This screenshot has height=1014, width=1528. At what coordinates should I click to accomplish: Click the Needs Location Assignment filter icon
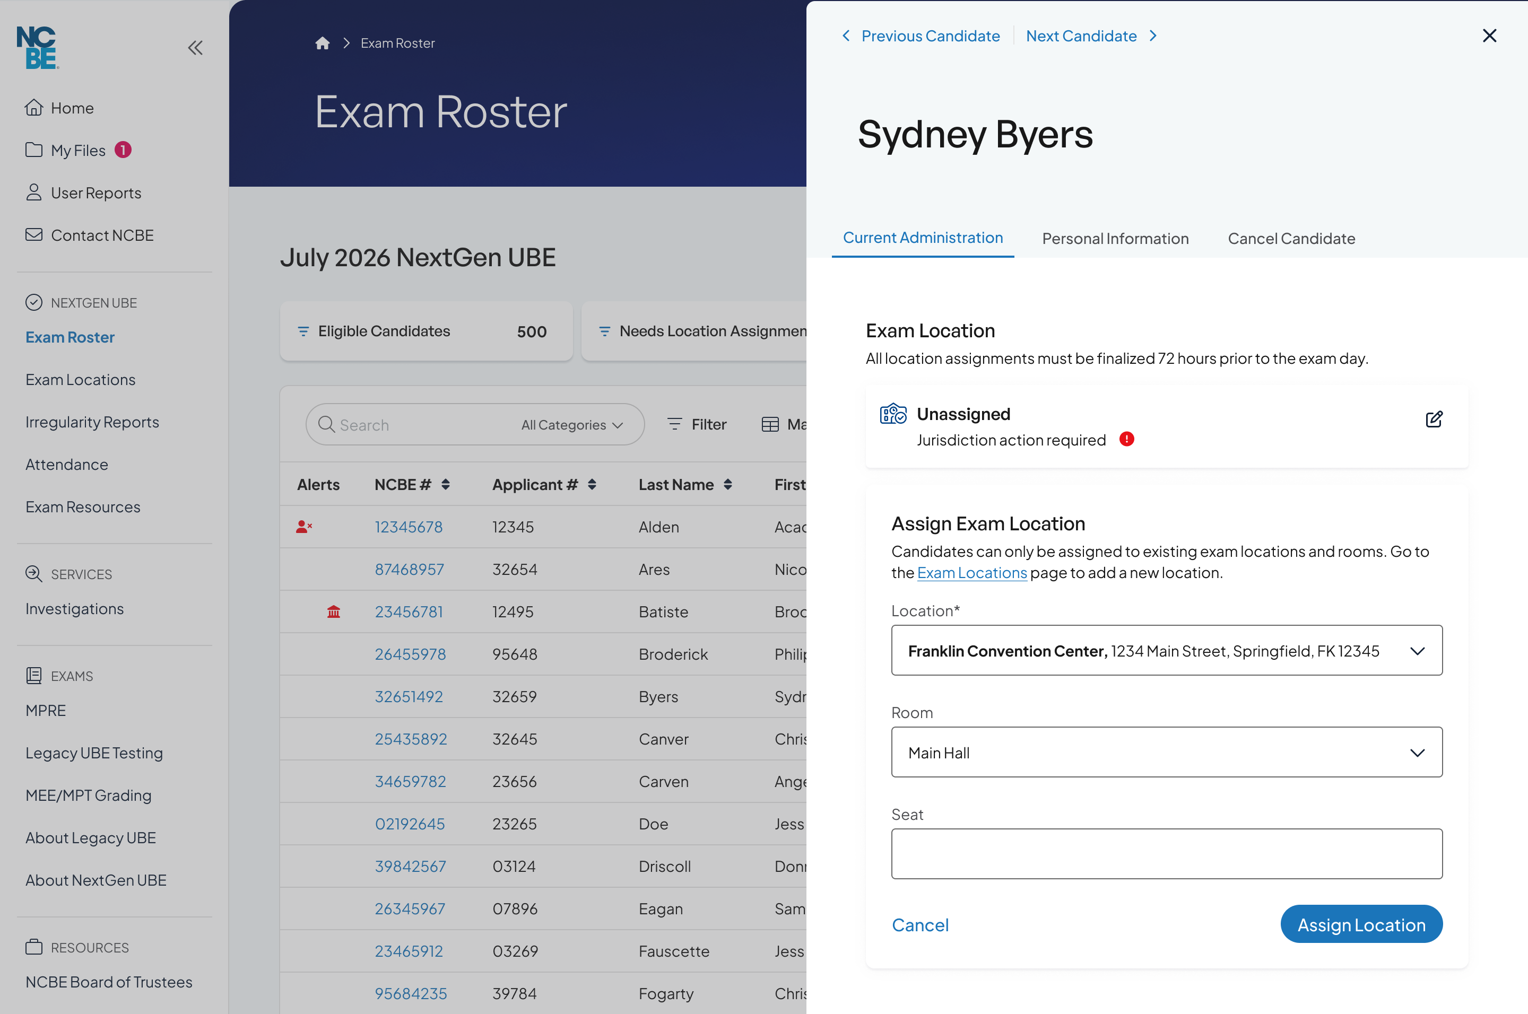tap(604, 332)
